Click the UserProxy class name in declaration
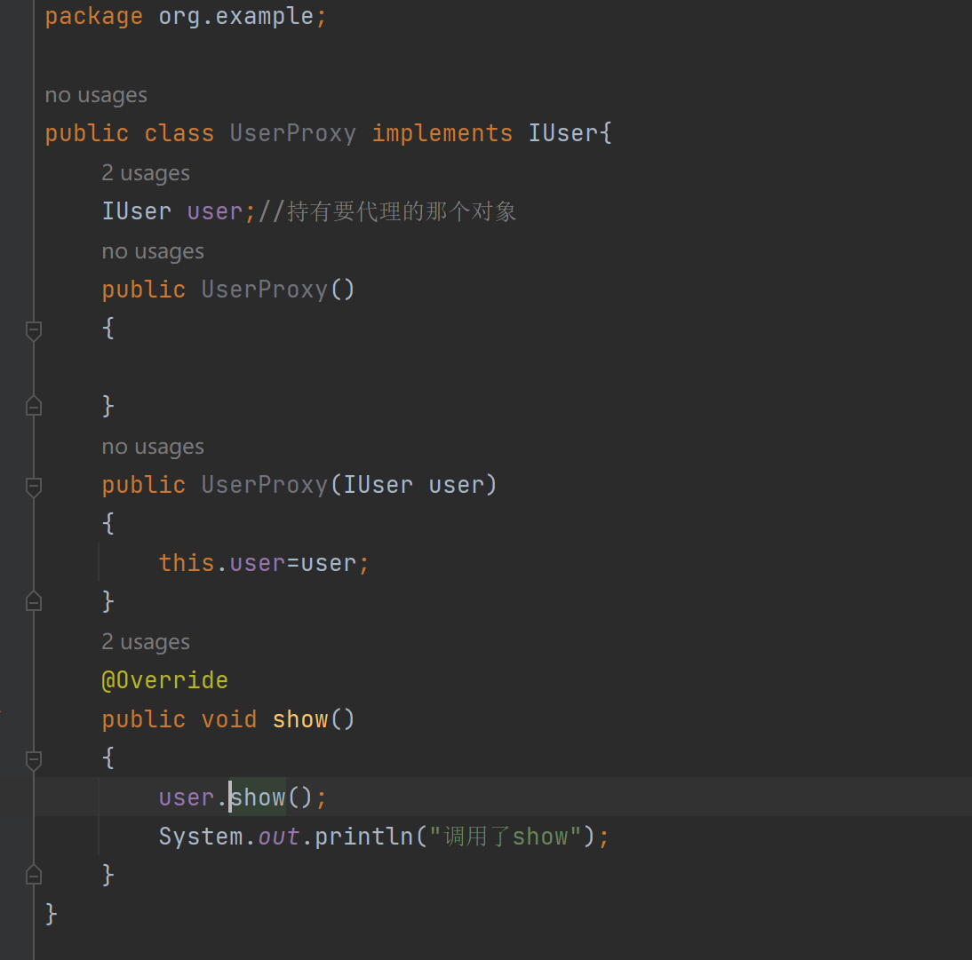The height and width of the screenshot is (960, 972). (292, 133)
